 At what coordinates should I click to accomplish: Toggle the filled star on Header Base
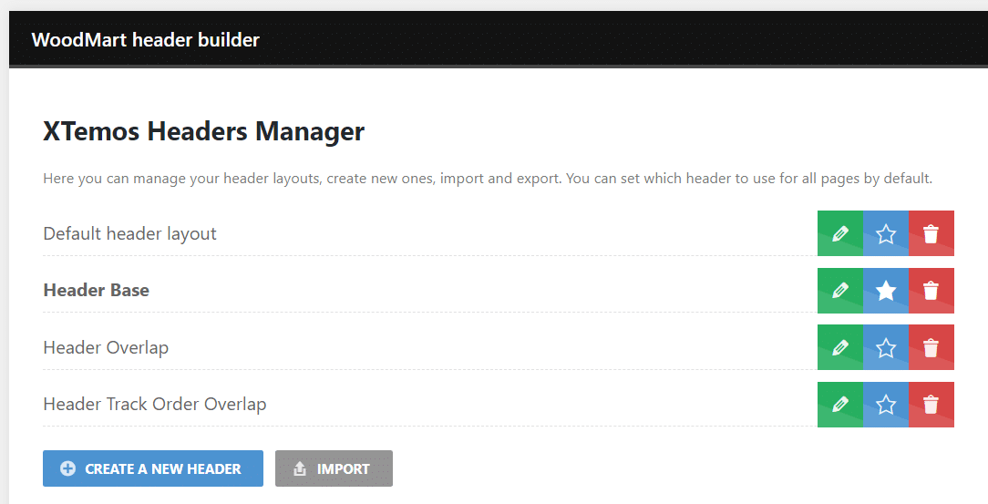886,291
